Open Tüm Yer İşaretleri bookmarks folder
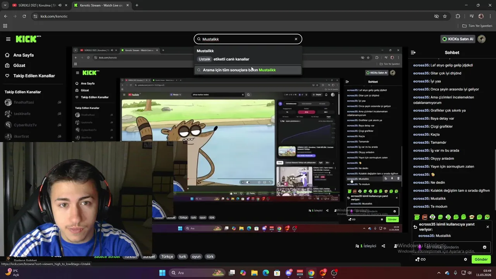 (477, 26)
